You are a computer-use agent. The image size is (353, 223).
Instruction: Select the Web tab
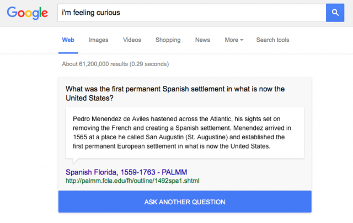point(68,40)
